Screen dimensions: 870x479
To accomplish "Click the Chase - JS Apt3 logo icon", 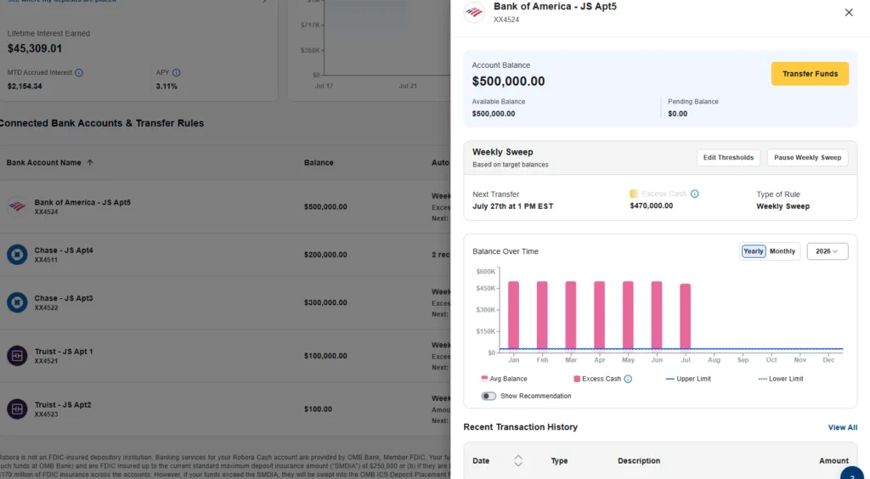I will pyautogui.click(x=17, y=302).
